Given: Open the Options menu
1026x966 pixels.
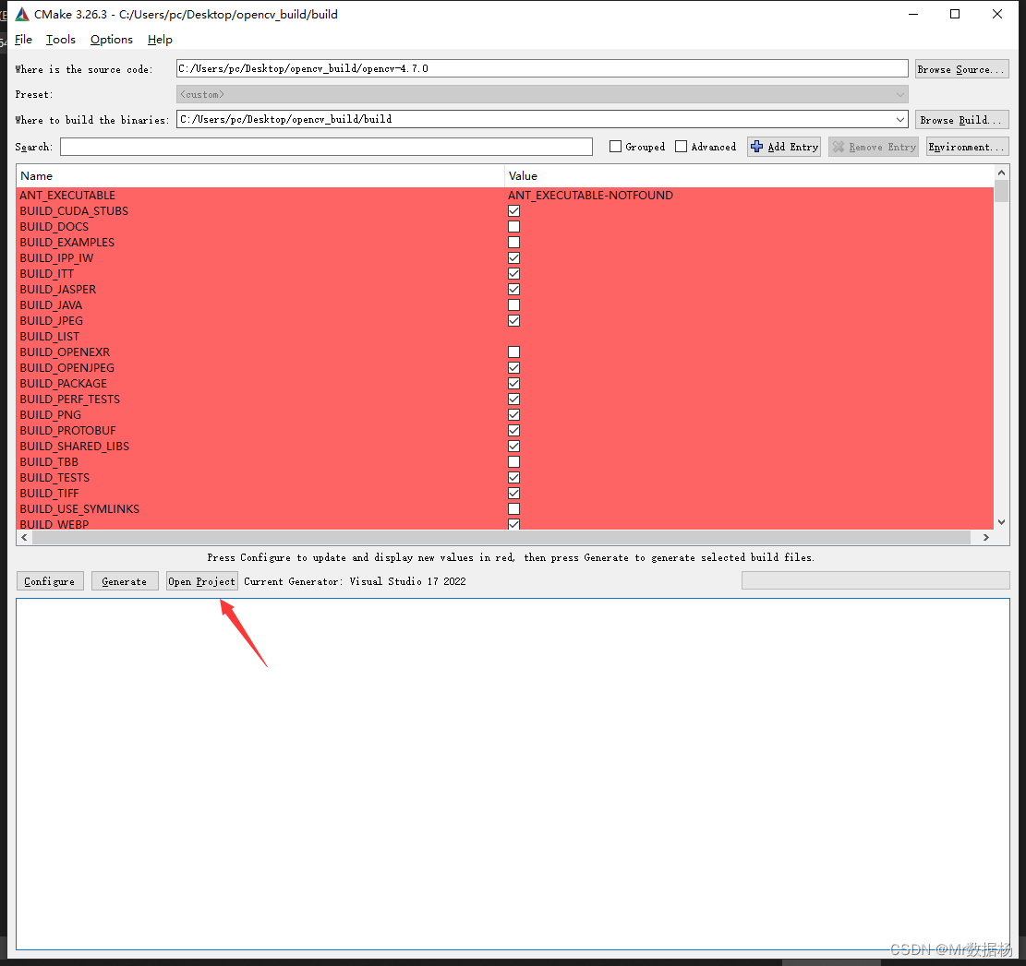Looking at the screenshot, I should click(x=111, y=39).
